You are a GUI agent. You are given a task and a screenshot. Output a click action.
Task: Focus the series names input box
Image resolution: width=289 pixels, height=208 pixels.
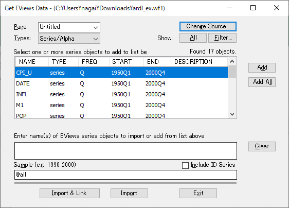click(125, 151)
